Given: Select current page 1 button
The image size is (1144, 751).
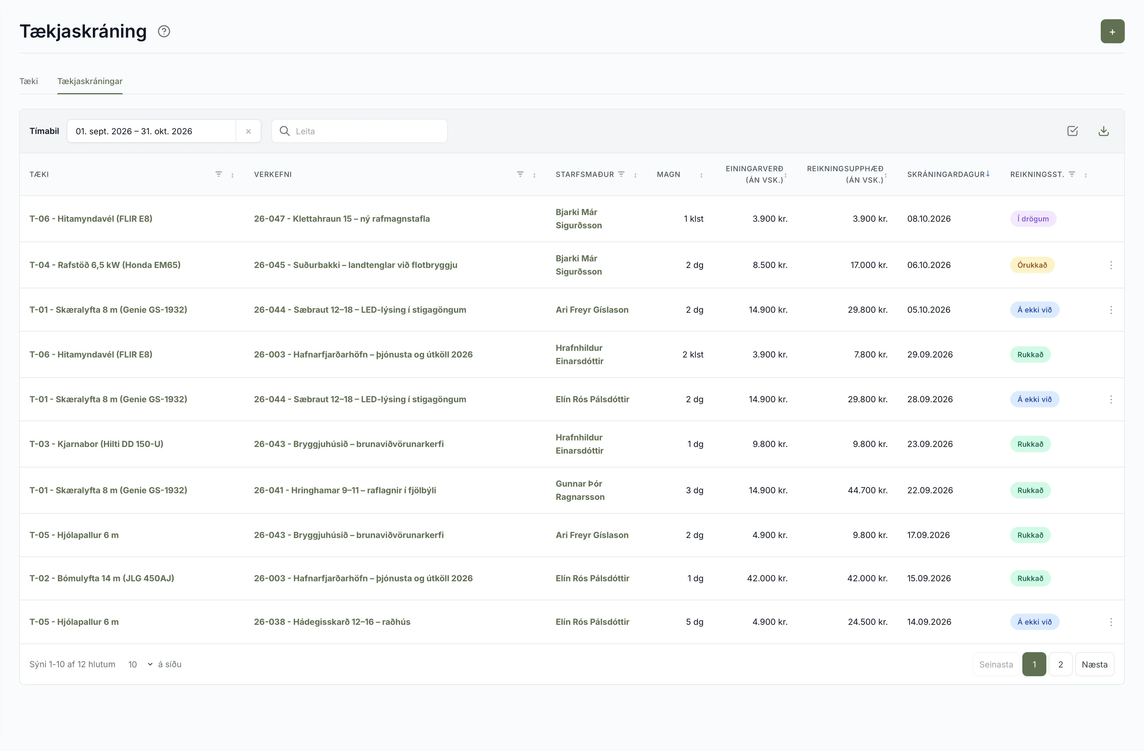Looking at the screenshot, I should click(x=1034, y=664).
